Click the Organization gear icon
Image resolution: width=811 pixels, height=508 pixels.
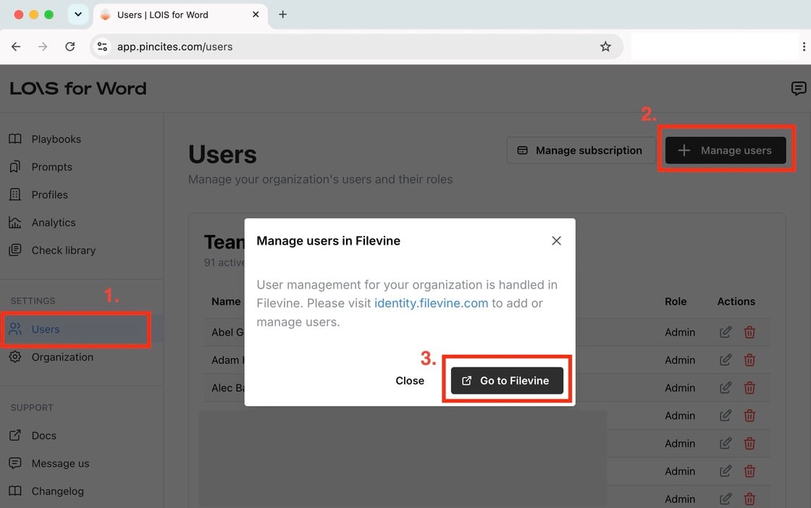[15, 357]
